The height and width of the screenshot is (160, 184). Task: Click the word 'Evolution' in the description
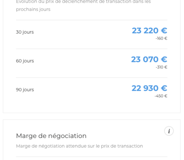26,2
